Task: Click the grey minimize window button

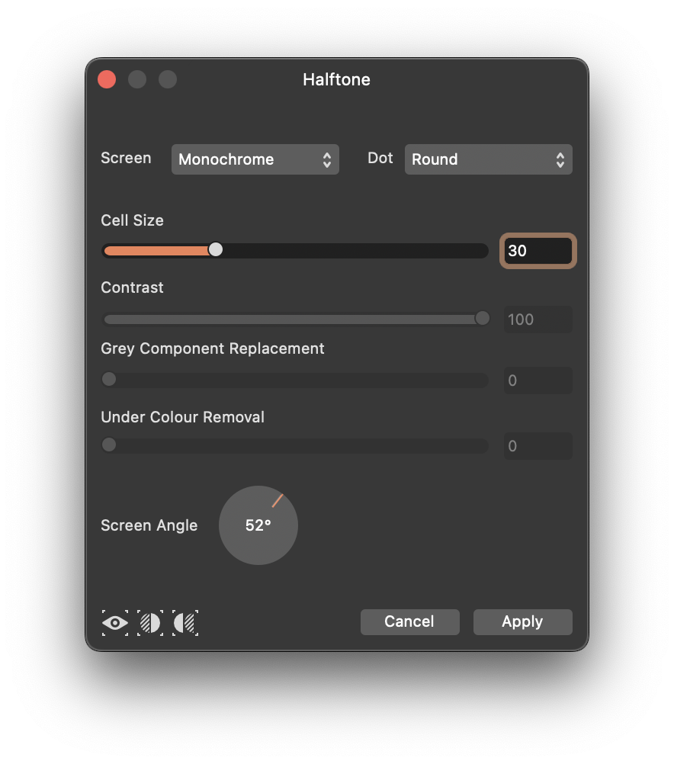Action: (x=137, y=79)
